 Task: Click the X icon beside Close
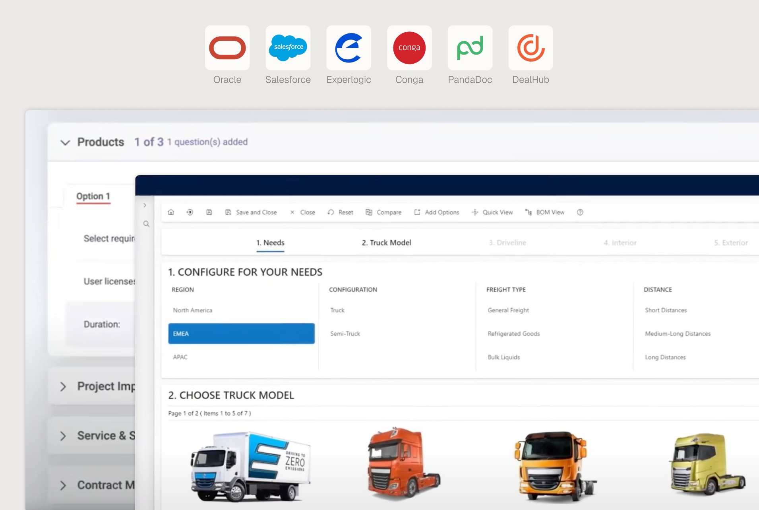[x=292, y=212]
